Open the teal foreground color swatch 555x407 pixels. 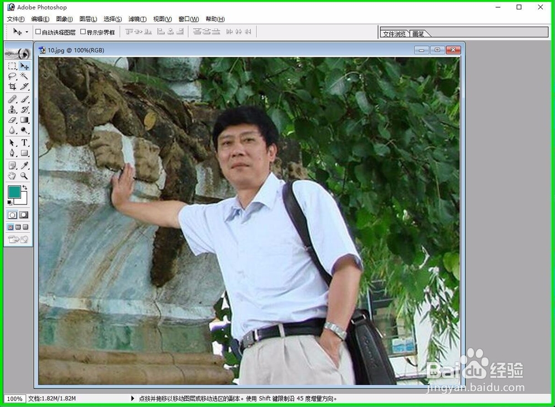point(13,192)
